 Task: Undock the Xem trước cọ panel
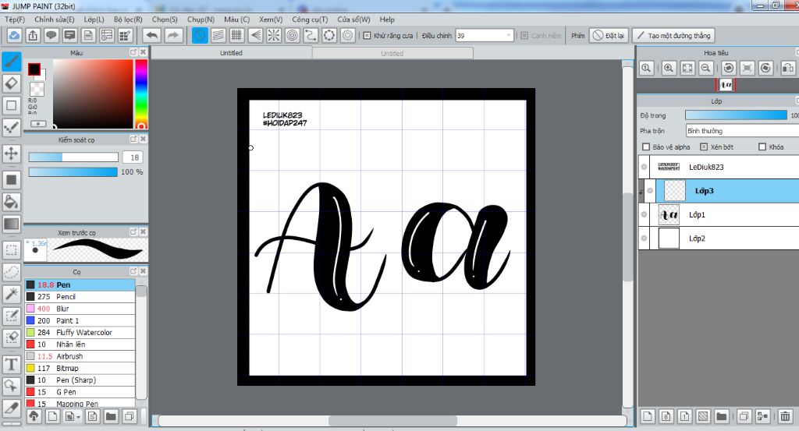133,232
